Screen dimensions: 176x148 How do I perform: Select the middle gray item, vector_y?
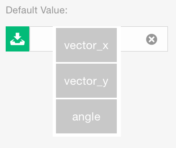(86, 81)
